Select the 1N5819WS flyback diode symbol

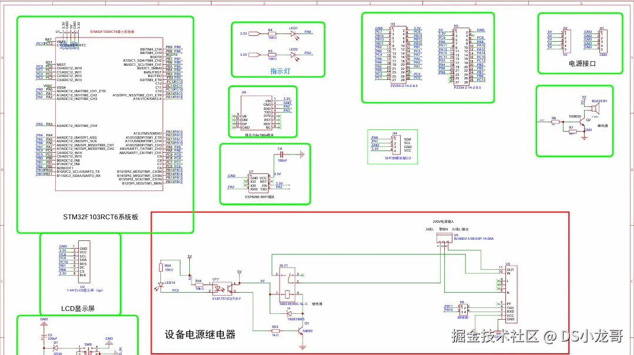pyautogui.click(x=290, y=314)
